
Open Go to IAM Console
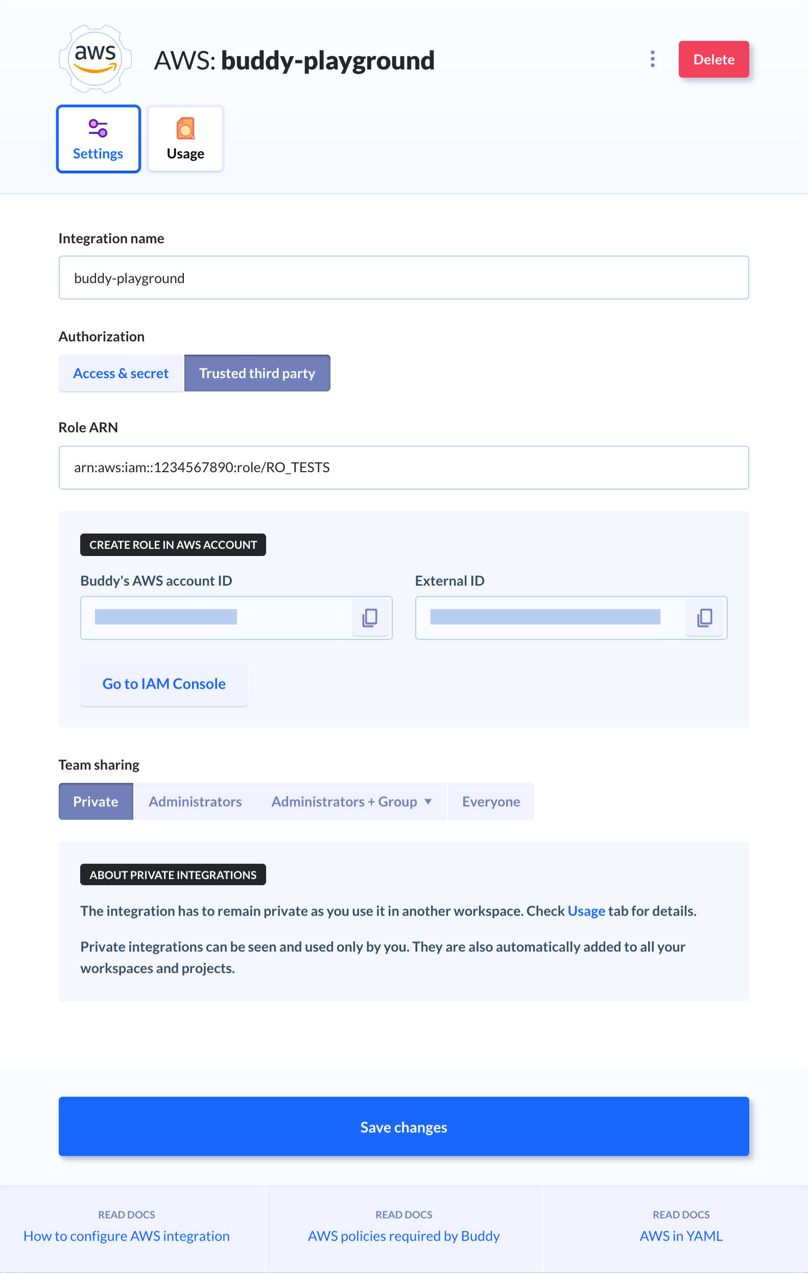pos(164,684)
